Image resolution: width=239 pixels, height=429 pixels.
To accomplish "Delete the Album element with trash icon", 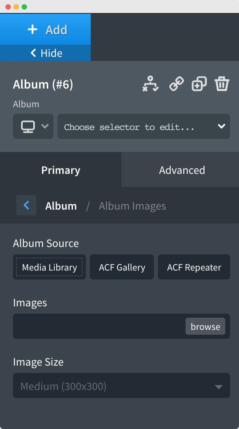I will pyautogui.click(x=222, y=84).
